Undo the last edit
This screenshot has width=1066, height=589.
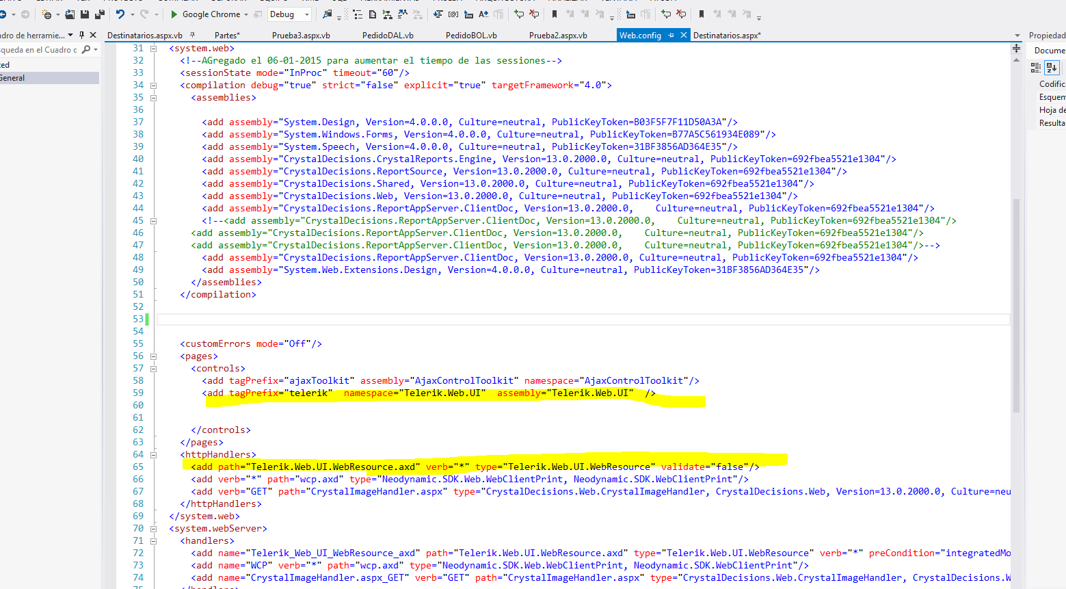pos(120,14)
